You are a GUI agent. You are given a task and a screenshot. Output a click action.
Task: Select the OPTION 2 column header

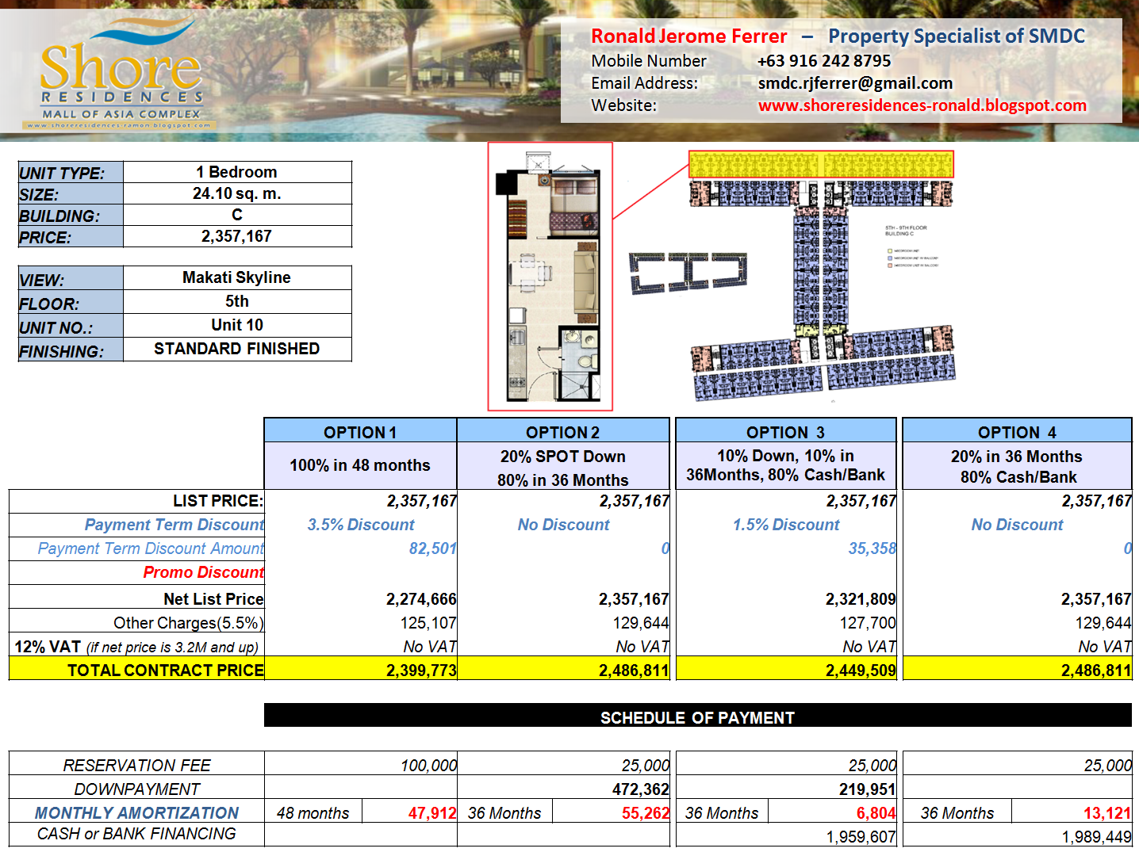pos(563,432)
